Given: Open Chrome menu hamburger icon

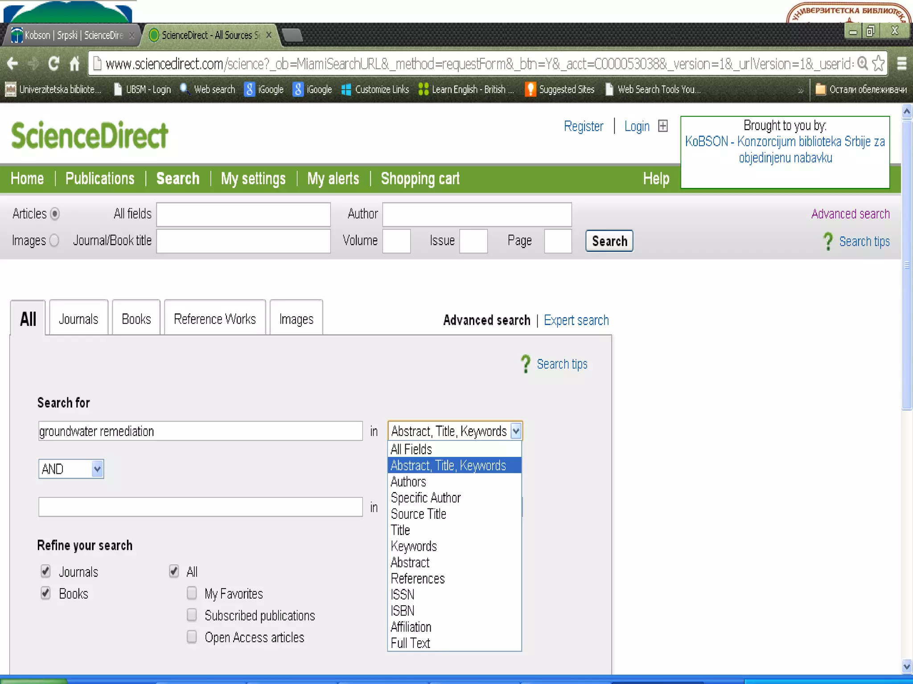Looking at the screenshot, I should [x=901, y=64].
